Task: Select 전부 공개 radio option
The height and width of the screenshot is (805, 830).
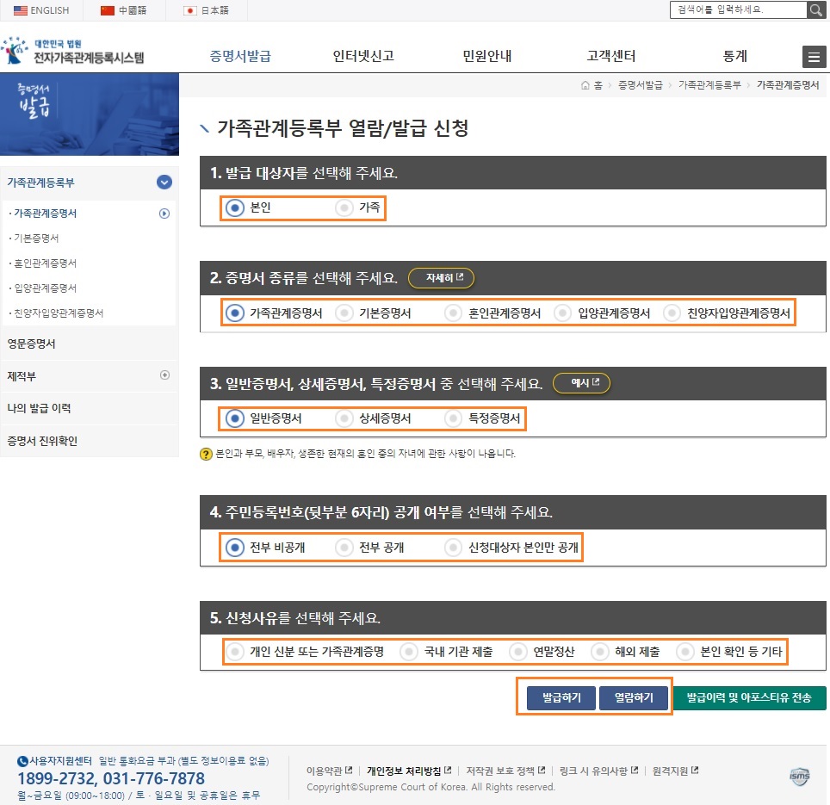Action: 344,548
